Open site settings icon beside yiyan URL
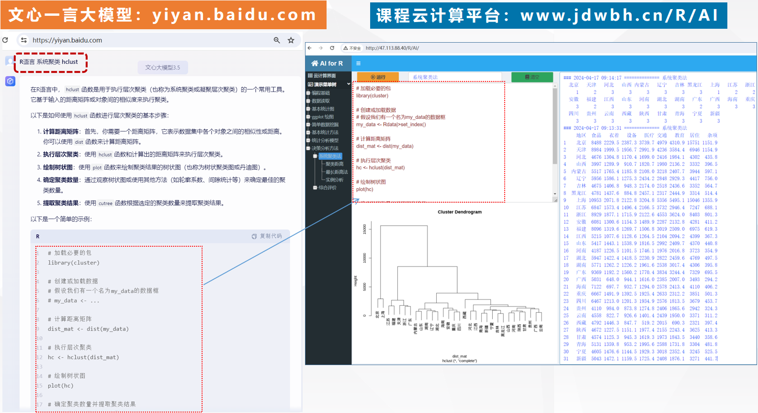This screenshot has height=413, width=758. (24, 40)
